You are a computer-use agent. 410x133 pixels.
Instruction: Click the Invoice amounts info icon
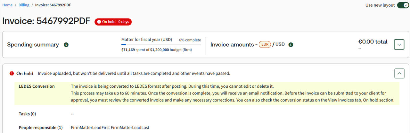(x=291, y=45)
